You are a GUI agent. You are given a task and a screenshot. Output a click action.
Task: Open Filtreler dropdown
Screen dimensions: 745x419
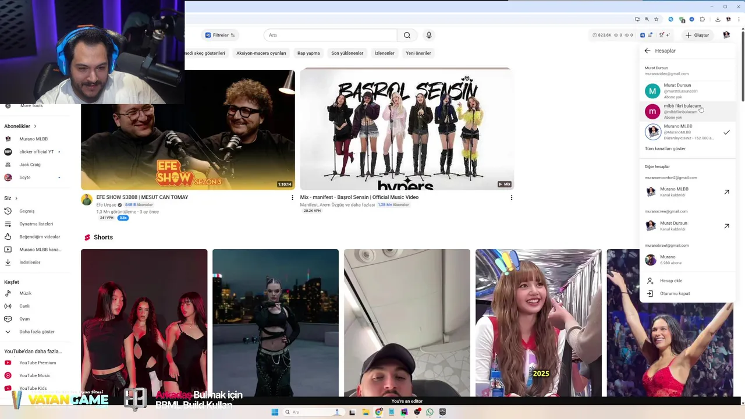coord(220,35)
